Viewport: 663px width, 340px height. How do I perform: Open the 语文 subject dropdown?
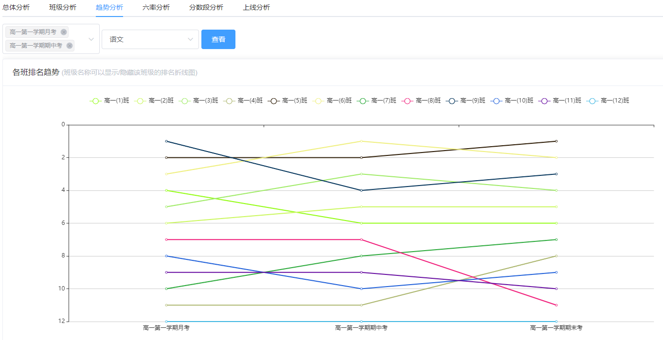[150, 39]
